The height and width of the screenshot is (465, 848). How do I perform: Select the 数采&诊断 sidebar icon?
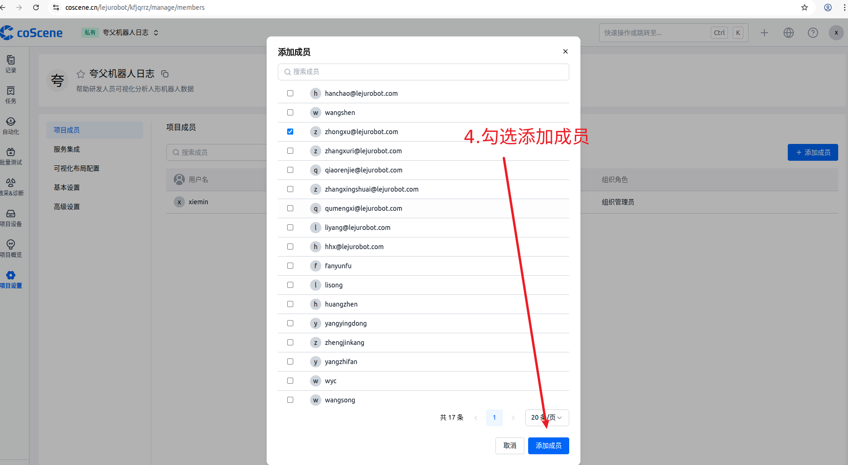[x=11, y=186]
